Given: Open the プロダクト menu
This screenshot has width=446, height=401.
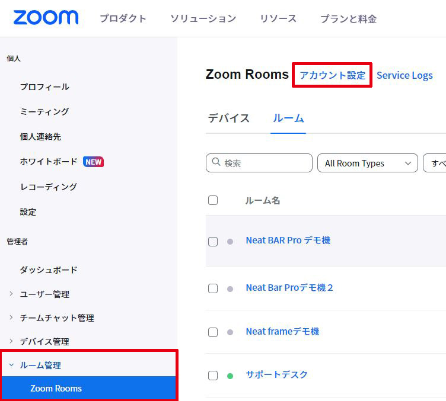Looking at the screenshot, I should [123, 18].
